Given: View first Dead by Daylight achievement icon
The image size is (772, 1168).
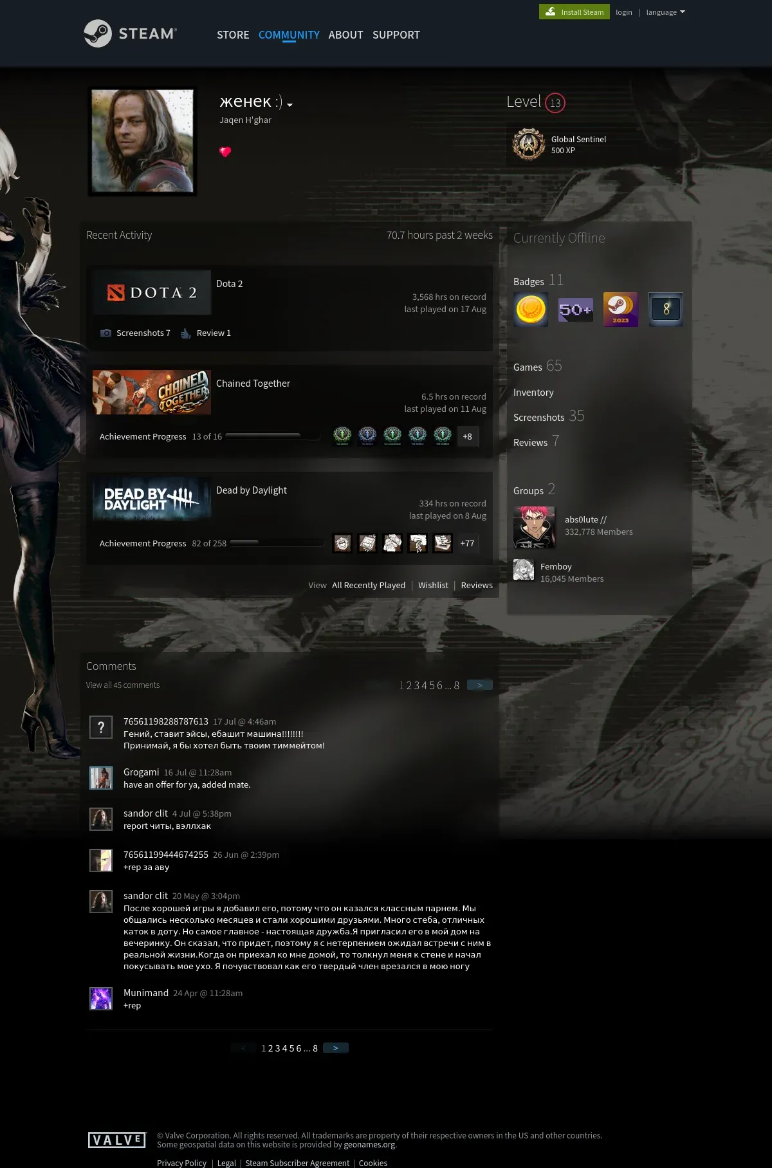Looking at the screenshot, I should (342, 543).
